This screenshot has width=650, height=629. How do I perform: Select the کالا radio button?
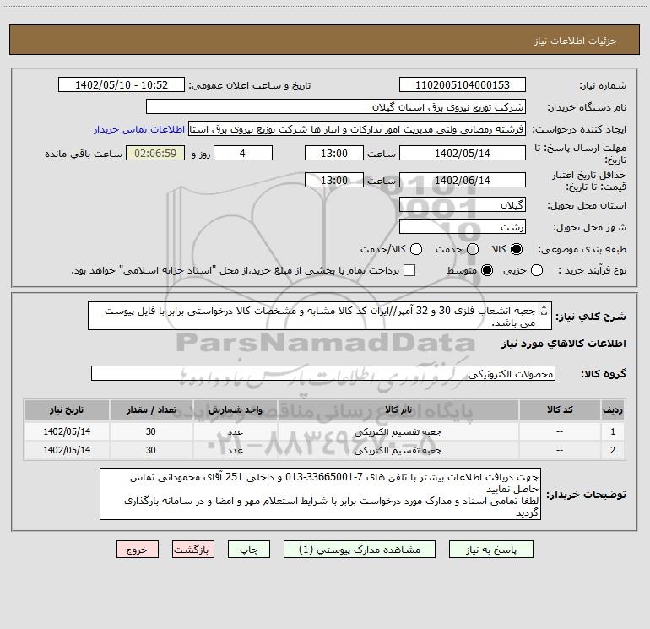pos(517,249)
